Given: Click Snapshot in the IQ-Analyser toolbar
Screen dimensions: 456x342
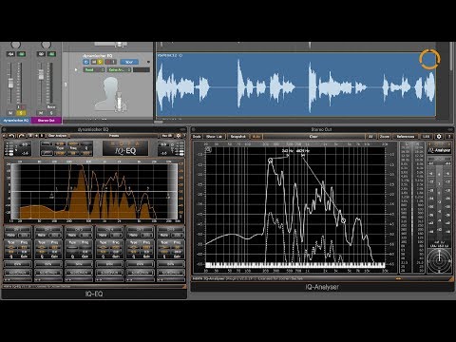Looking at the screenshot, I should coord(238,137).
